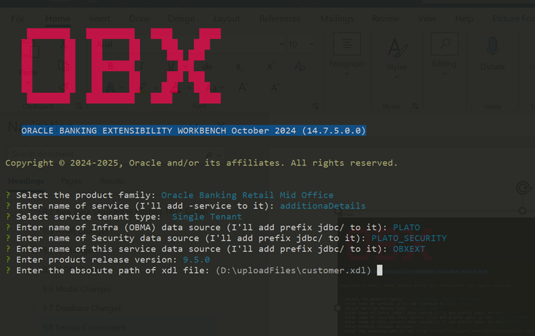Open the 9.6 Model Changes heading

[x=77, y=289]
